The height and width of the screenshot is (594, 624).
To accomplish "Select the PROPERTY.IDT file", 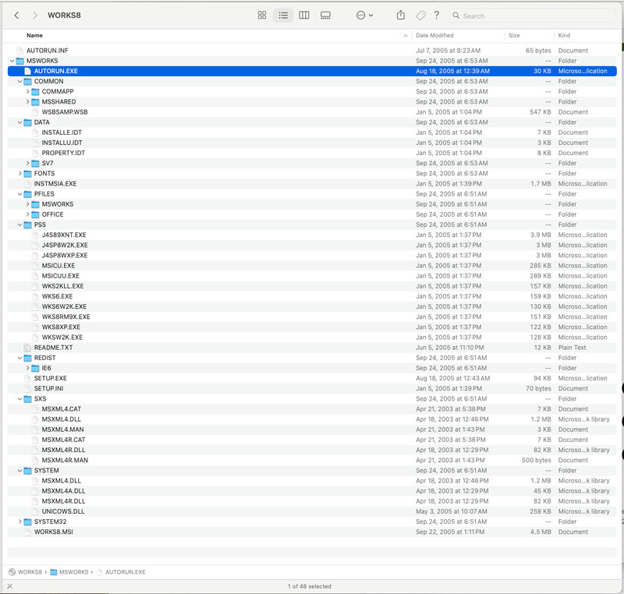I will (312, 153).
